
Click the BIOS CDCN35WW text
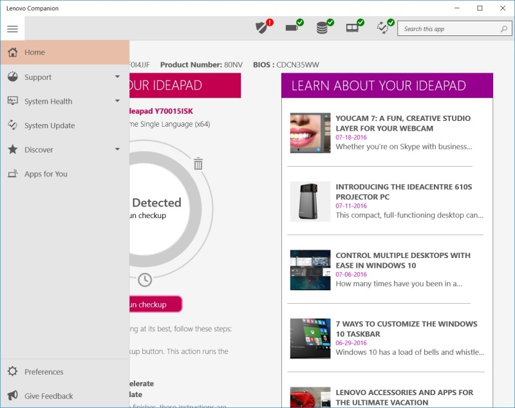point(286,64)
